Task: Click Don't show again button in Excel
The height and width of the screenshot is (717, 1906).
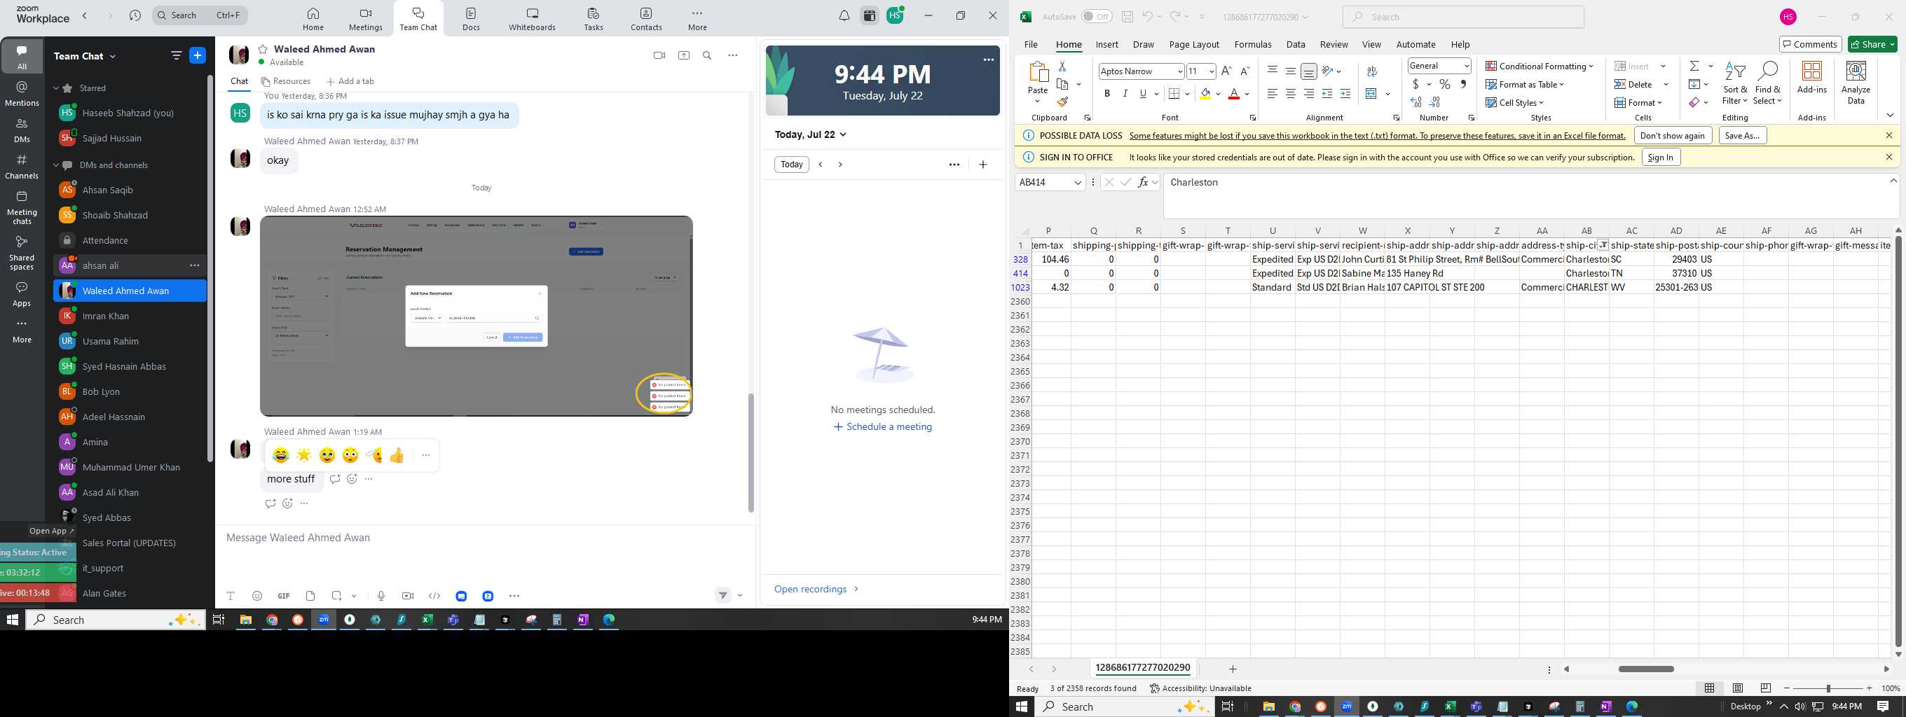Action: [1672, 135]
